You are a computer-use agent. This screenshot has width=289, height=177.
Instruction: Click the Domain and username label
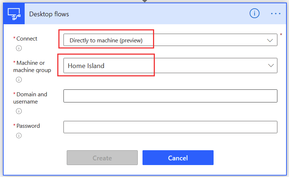pos(30,98)
